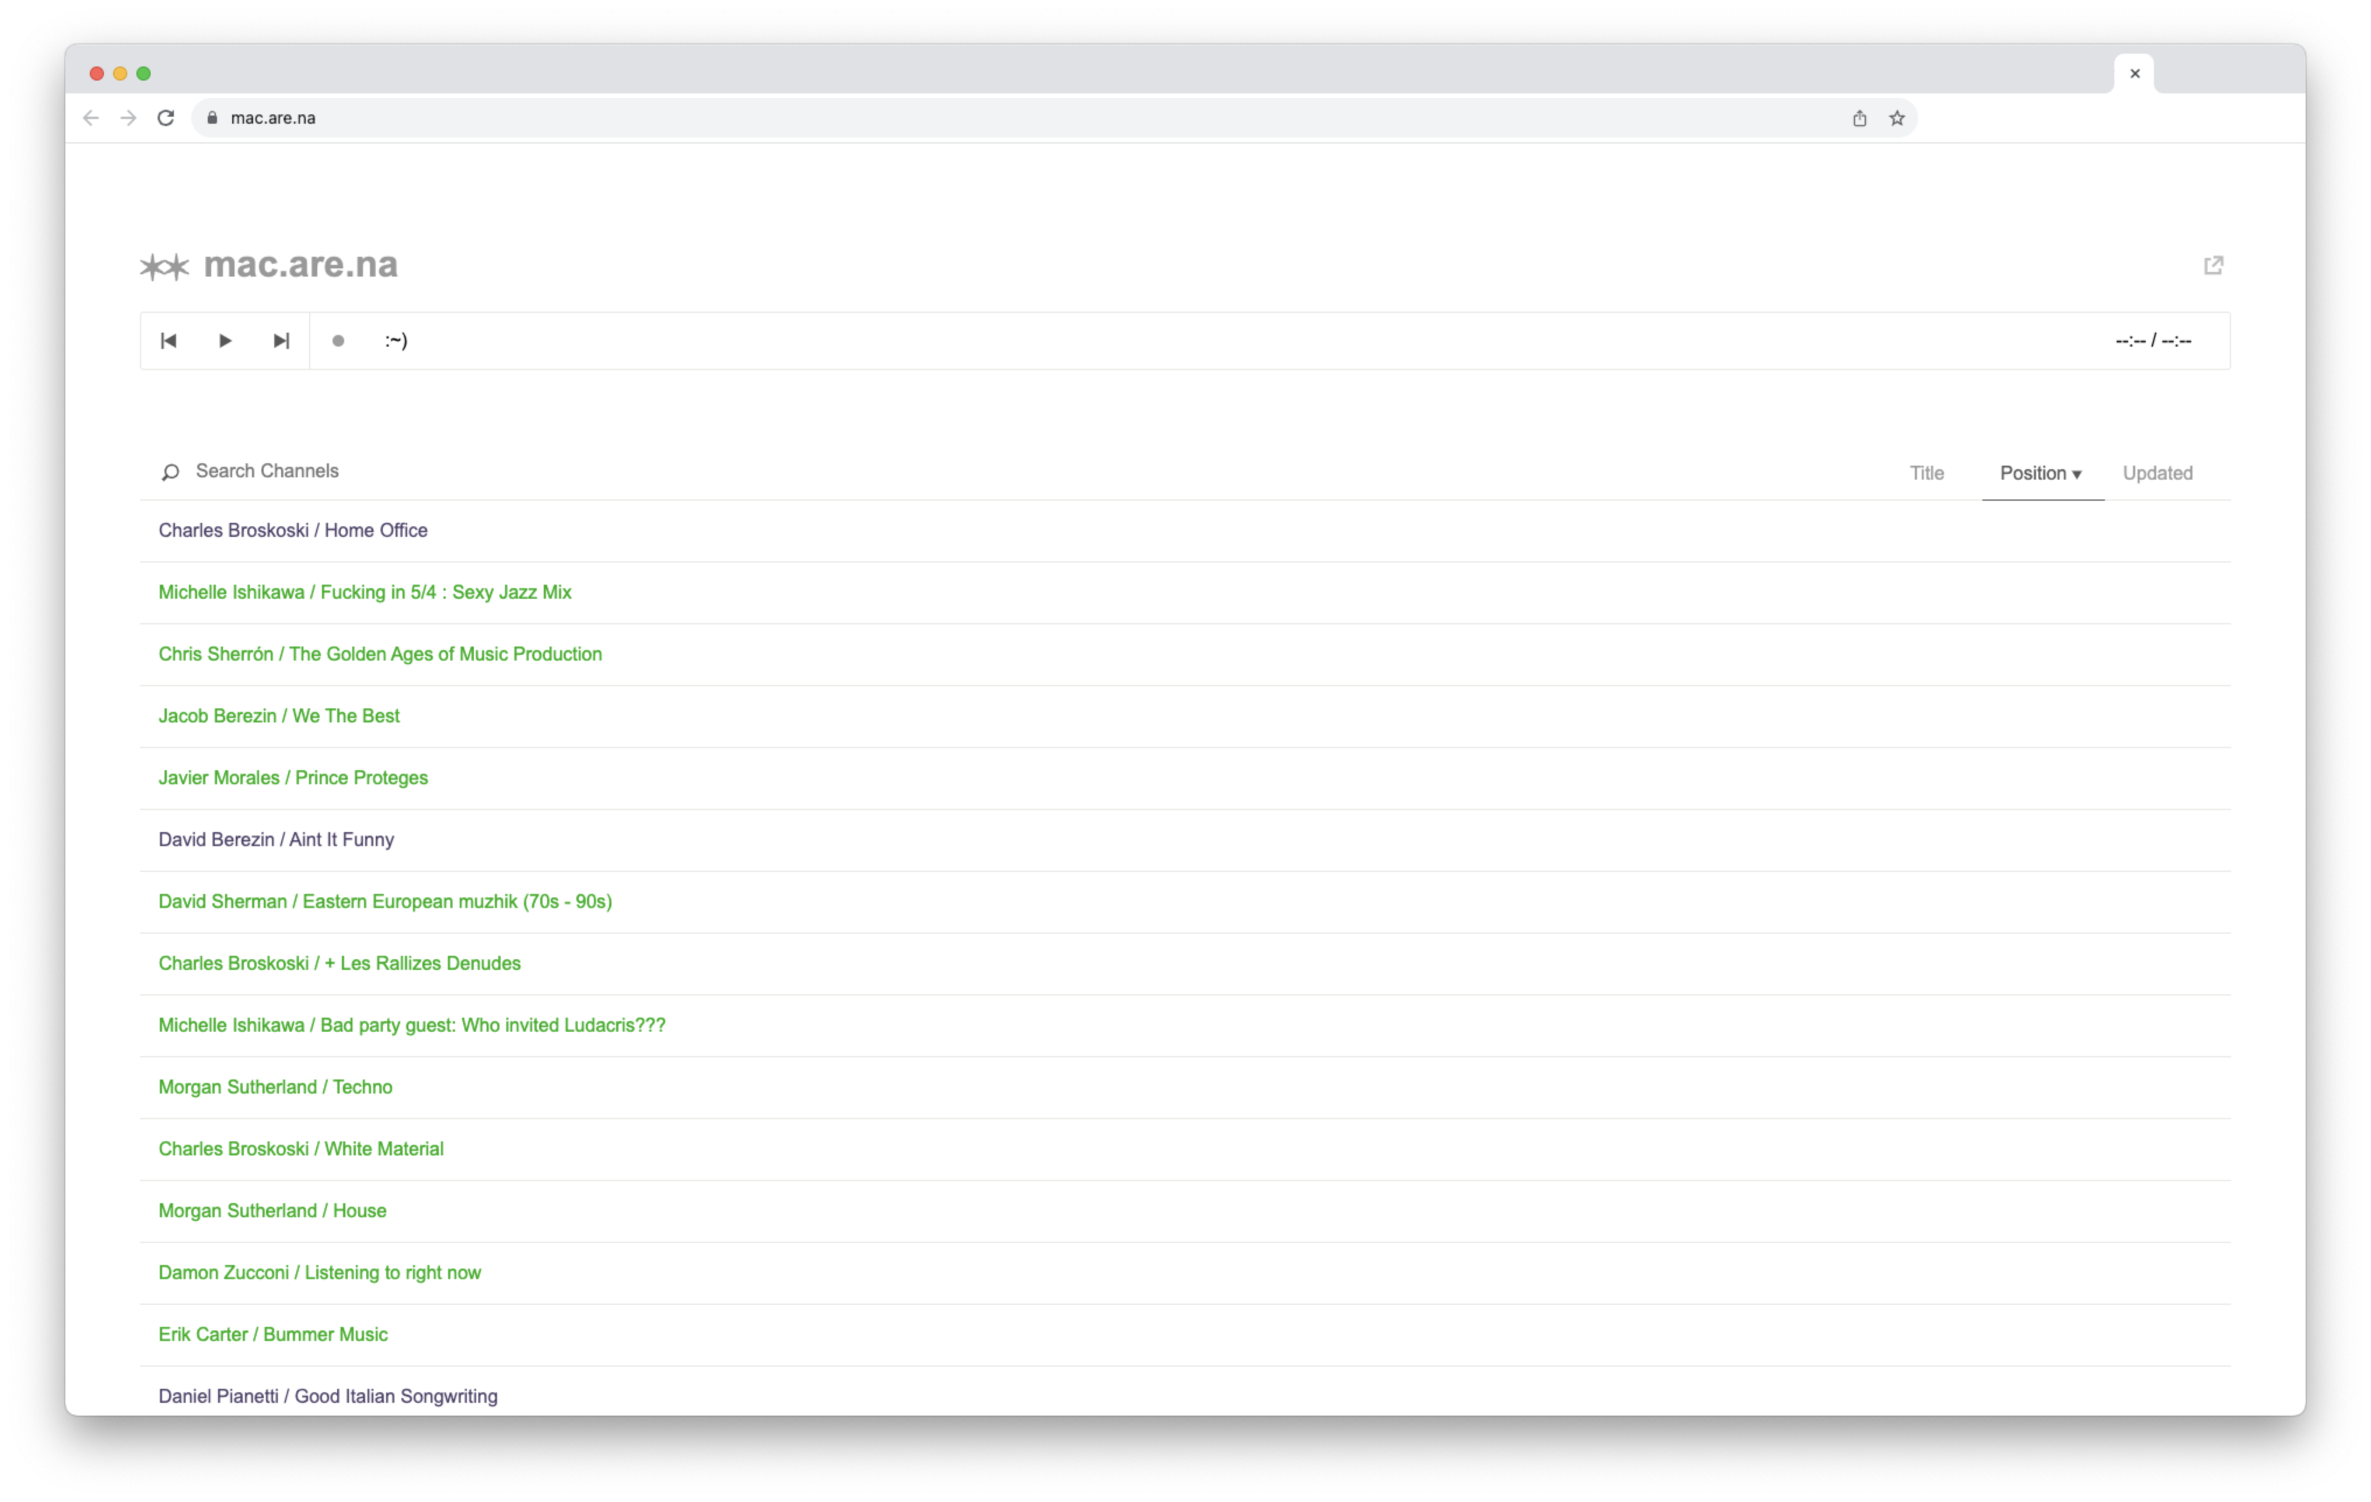The height and width of the screenshot is (1502, 2371).
Task: Close the browser tab
Action: pyautogui.click(x=2134, y=74)
